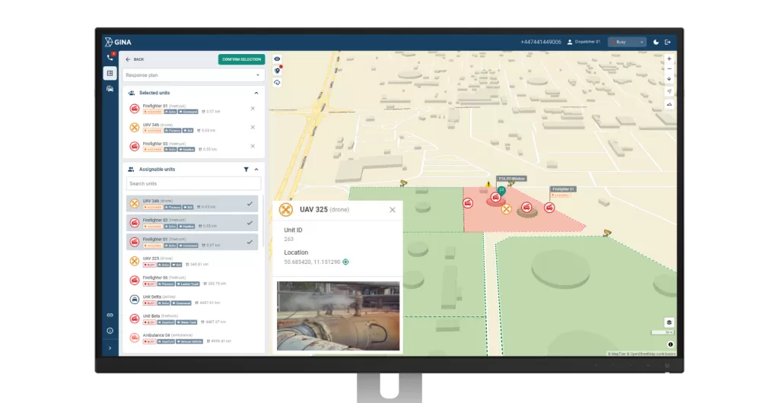Viewport: 779px width, 403px height.
Task: Click CONFIRM SELECTION button
Action: 241,59
